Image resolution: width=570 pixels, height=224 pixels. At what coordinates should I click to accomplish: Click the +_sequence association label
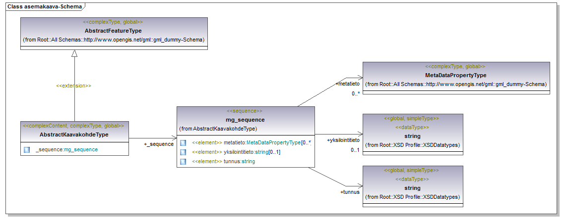[159, 144]
